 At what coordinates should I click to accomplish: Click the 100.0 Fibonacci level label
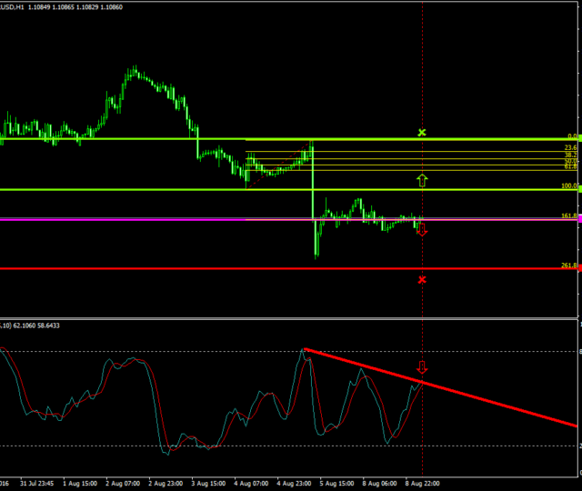click(569, 185)
